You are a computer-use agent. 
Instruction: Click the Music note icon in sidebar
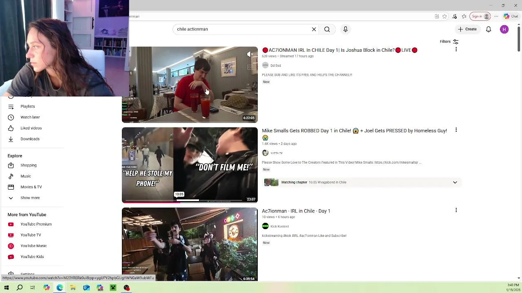pyautogui.click(x=11, y=176)
